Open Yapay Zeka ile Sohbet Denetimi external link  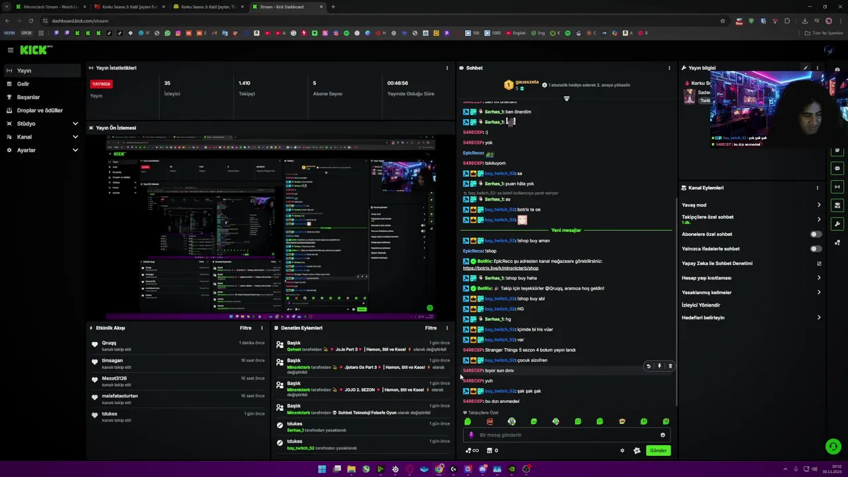pyautogui.click(x=819, y=263)
